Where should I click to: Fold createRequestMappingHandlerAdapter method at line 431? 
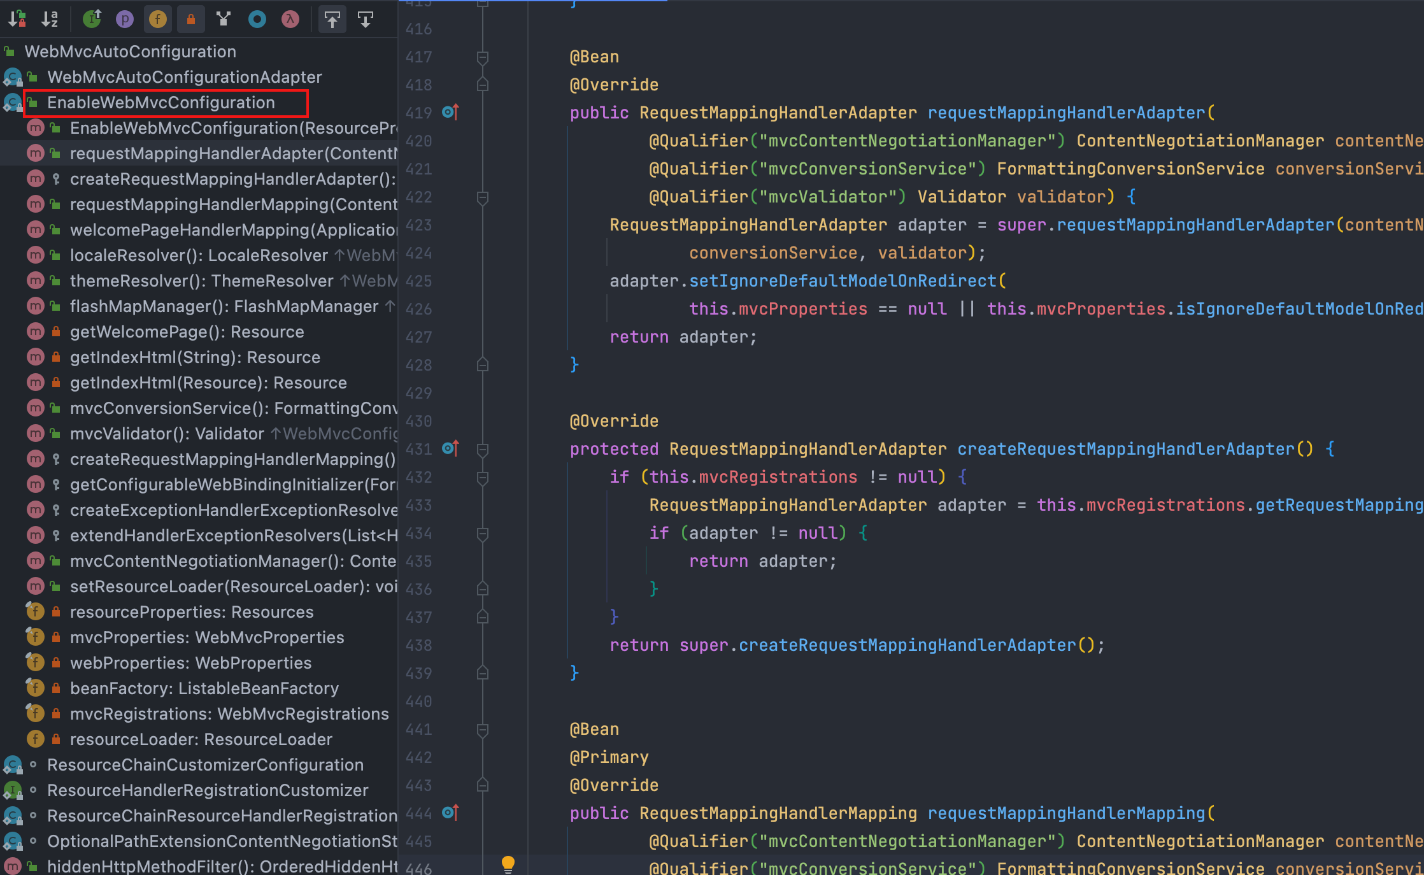coord(483,450)
